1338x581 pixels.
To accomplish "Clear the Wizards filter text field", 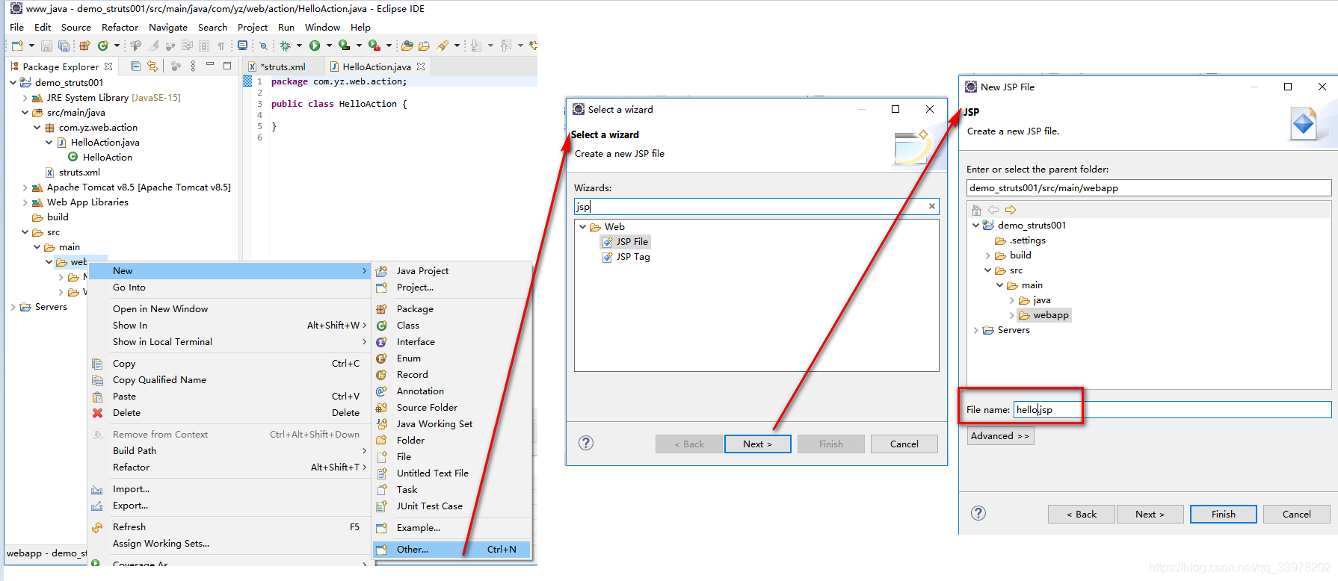I will [x=932, y=206].
